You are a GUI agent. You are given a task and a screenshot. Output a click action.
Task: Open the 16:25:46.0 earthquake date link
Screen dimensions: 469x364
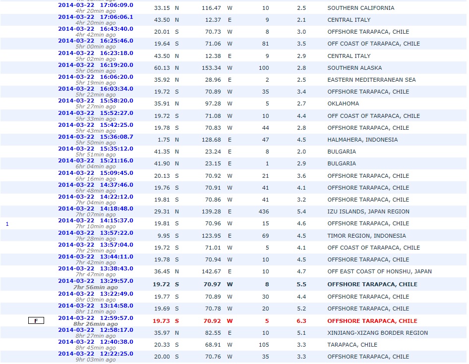(96, 41)
